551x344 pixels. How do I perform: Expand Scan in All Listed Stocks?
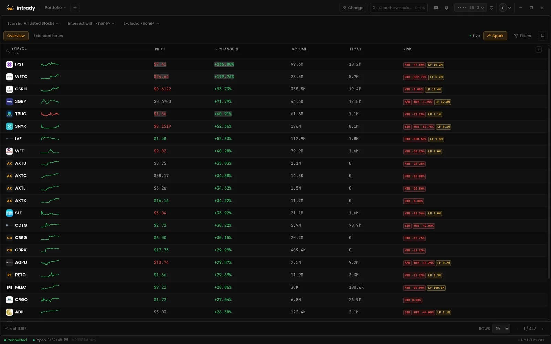tap(33, 23)
